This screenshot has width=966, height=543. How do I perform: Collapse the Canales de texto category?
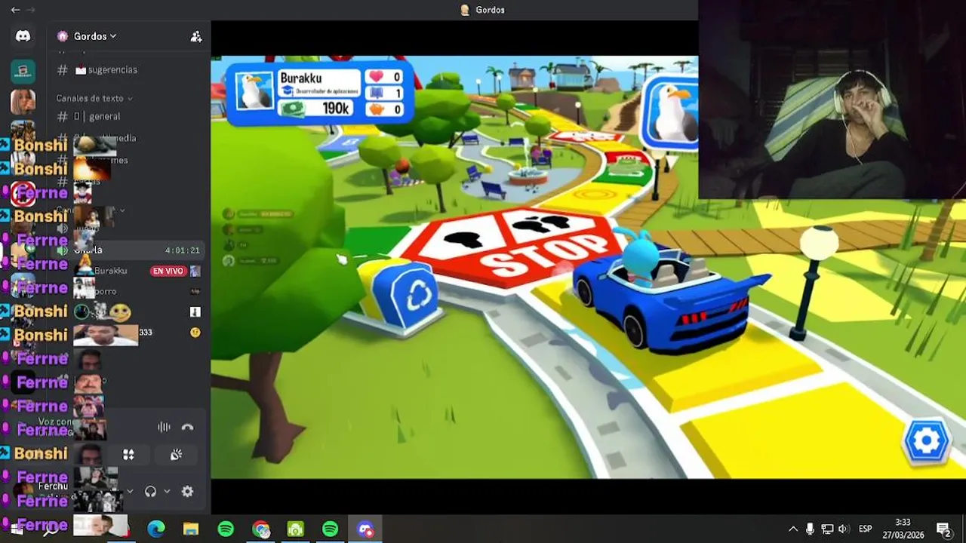(x=94, y=98)
